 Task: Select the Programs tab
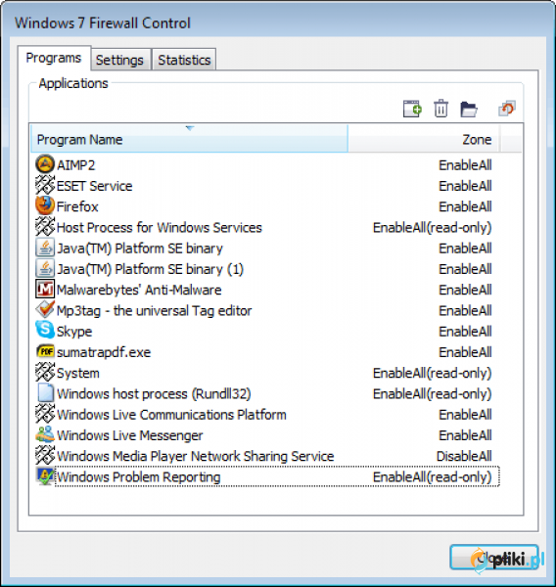(54, 58)
